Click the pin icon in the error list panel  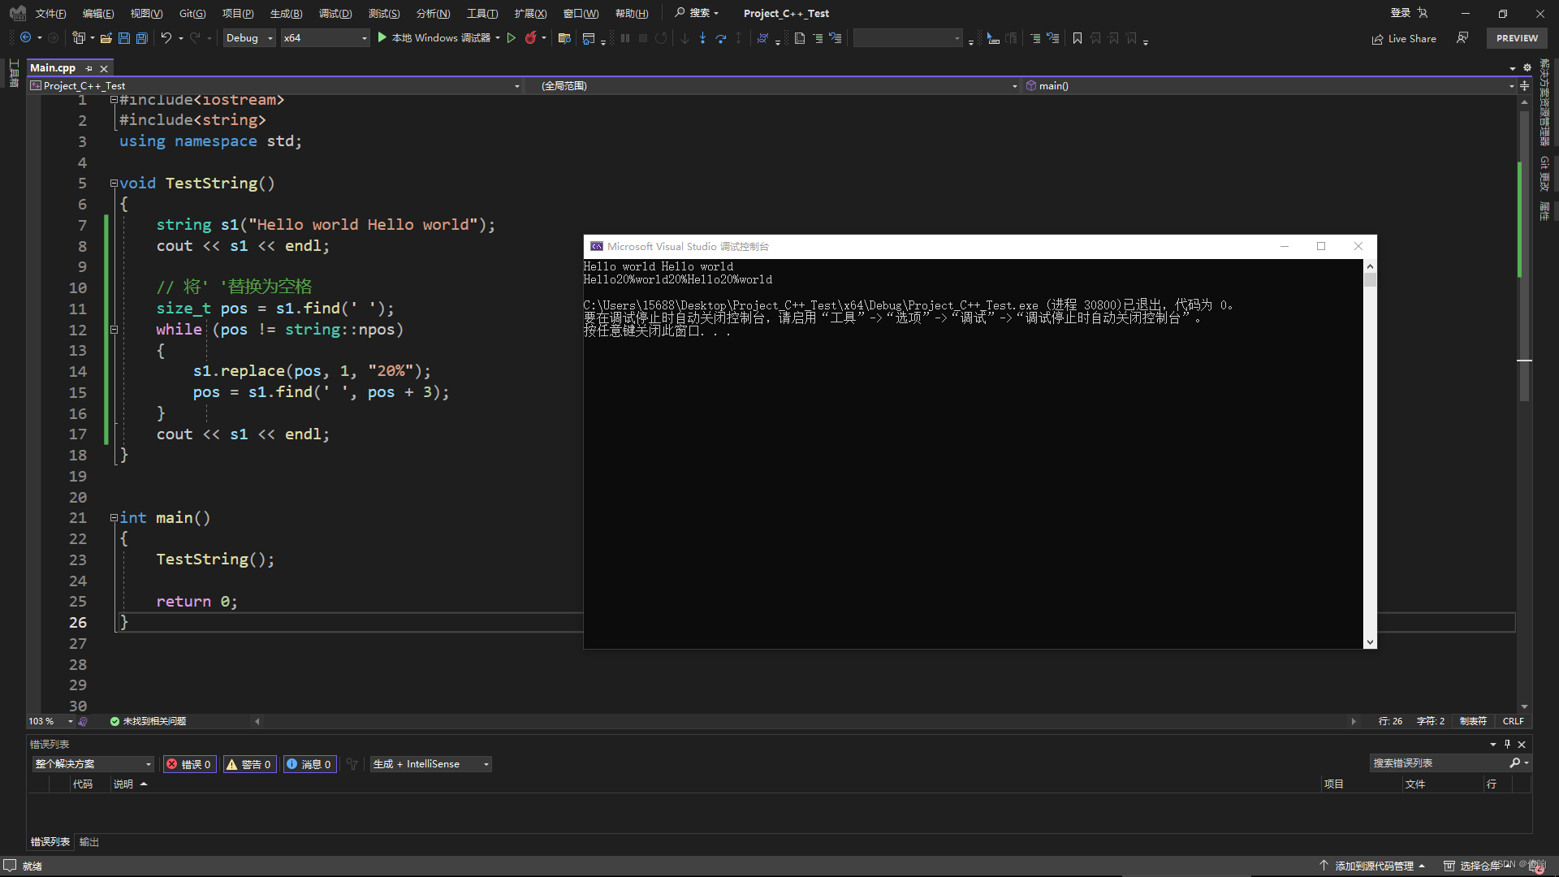(1507, 744)
